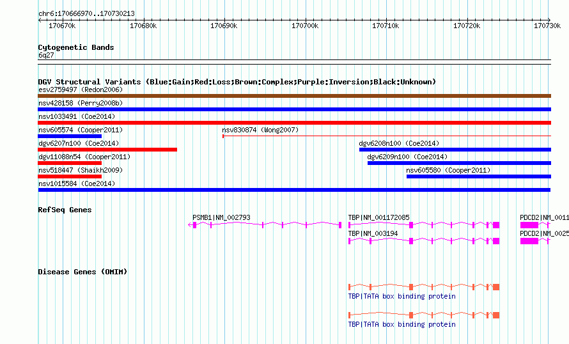Click the first orange OMIM TBP gene model
Image resolution: width=569 pixels, height=344 pixels.
(424, 287)
